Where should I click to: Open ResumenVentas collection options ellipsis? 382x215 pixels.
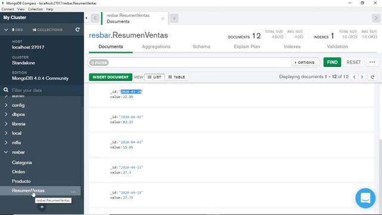coord(73,191)
